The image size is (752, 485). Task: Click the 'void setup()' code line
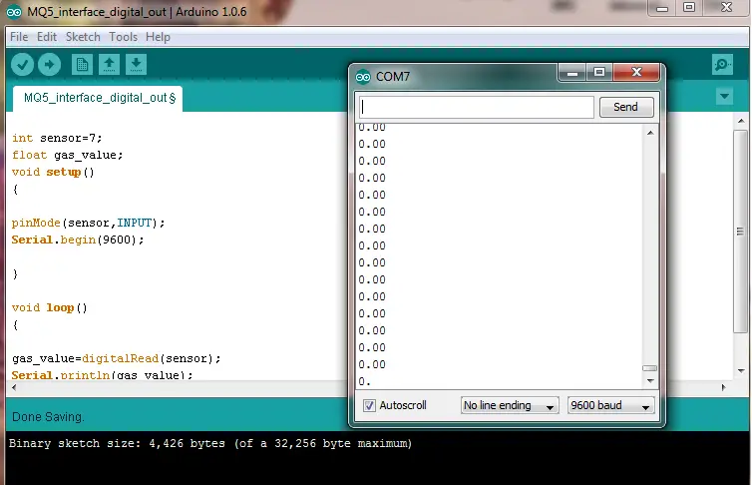point(53,173)
